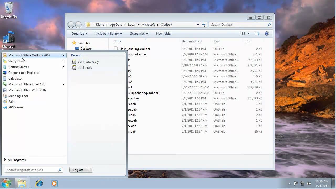Click the search magnifier in Explorer
This screenshot has height=189, width=336.
(269, 25)
